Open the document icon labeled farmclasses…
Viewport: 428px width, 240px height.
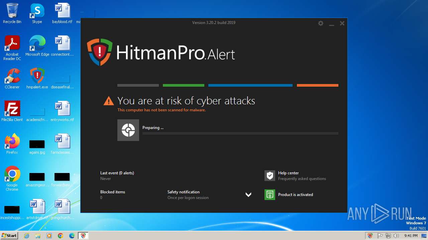pyautogui.click(x=62, y=144)
